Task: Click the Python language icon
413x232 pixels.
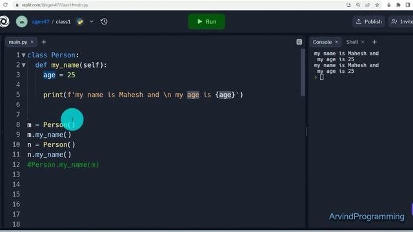Action: (x=80, y=22)
